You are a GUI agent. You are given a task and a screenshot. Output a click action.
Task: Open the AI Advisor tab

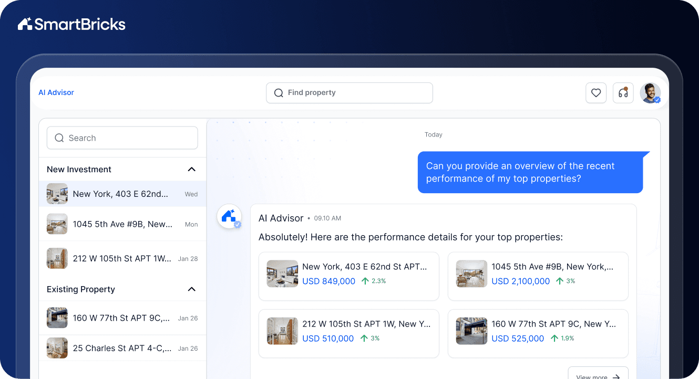click(x=56, y=92)
